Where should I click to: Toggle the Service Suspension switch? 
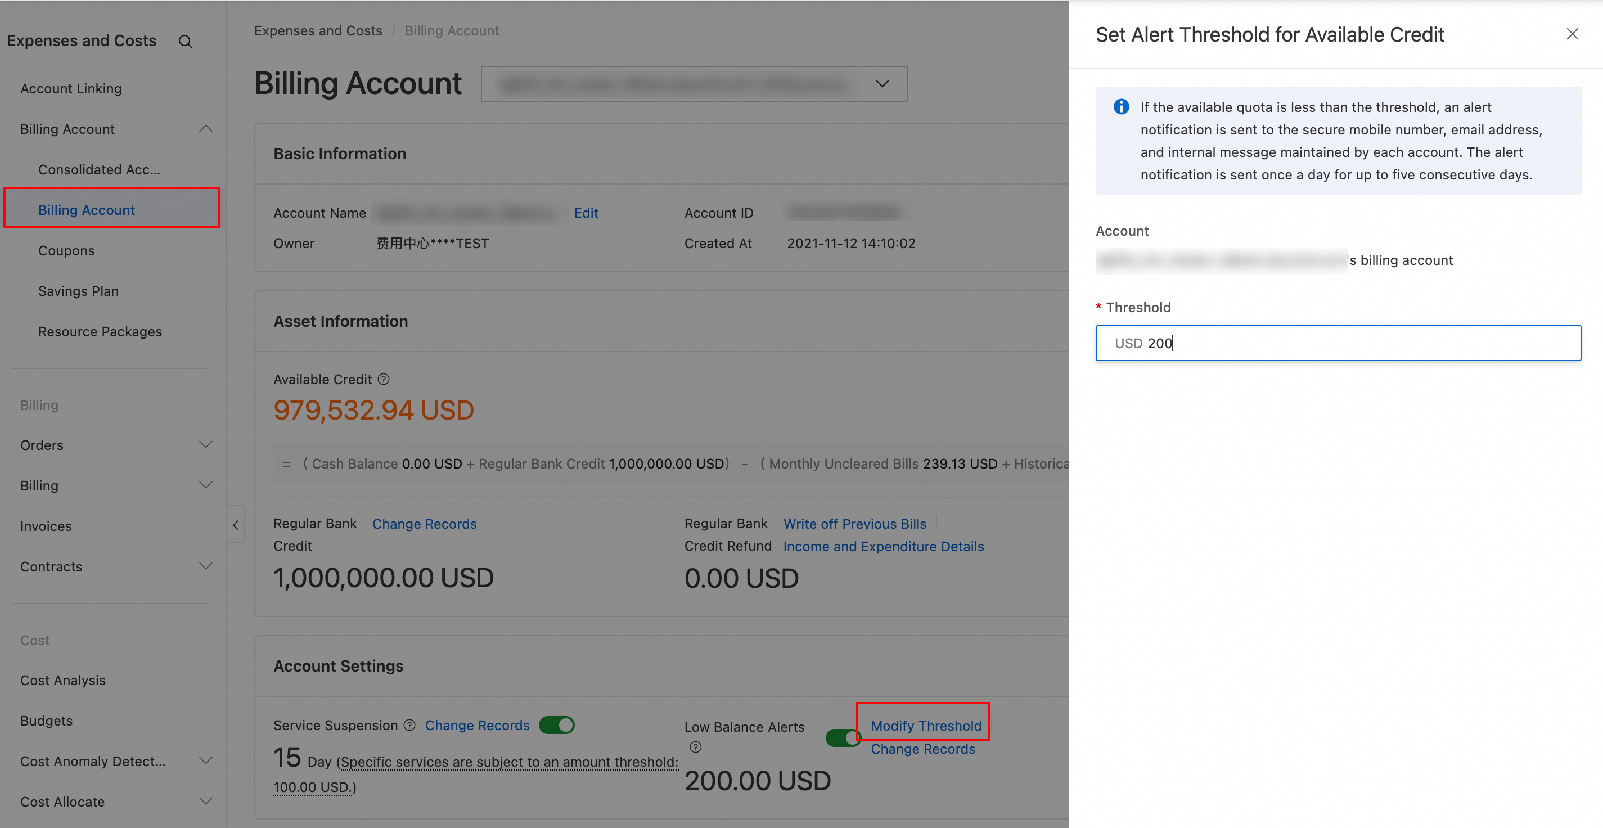[x=556, y=725]
